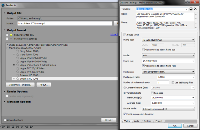Favorite the Apple iPod 320x240 Video preset
Screen dimensions: 200x130
tap(18, 58)
